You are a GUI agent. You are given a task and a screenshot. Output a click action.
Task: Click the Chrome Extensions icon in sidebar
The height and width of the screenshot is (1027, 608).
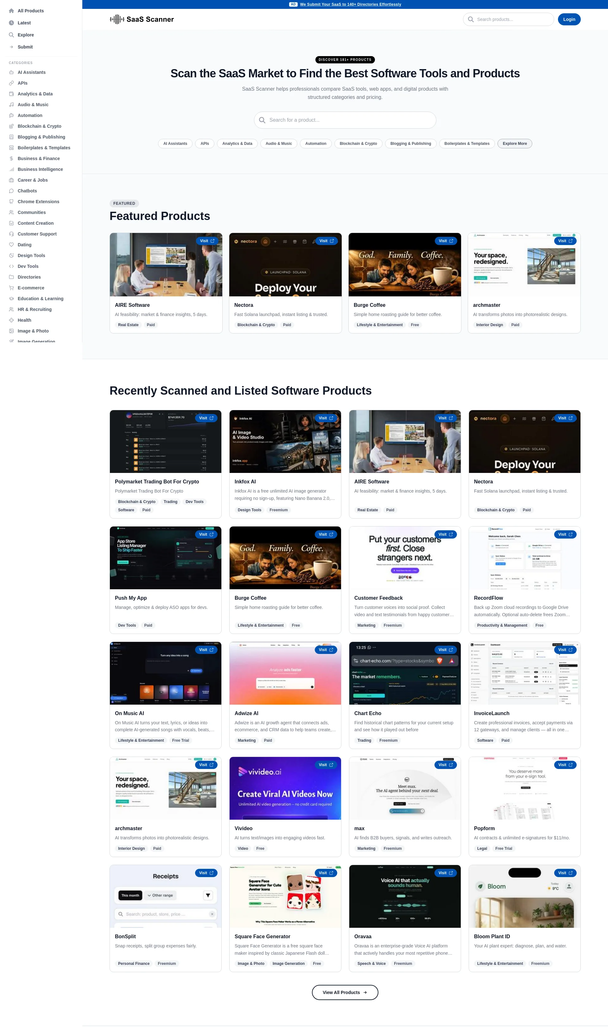pos(11,202)
